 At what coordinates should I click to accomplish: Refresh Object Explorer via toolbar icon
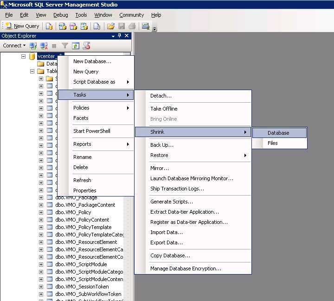click(x=76, y=46)
